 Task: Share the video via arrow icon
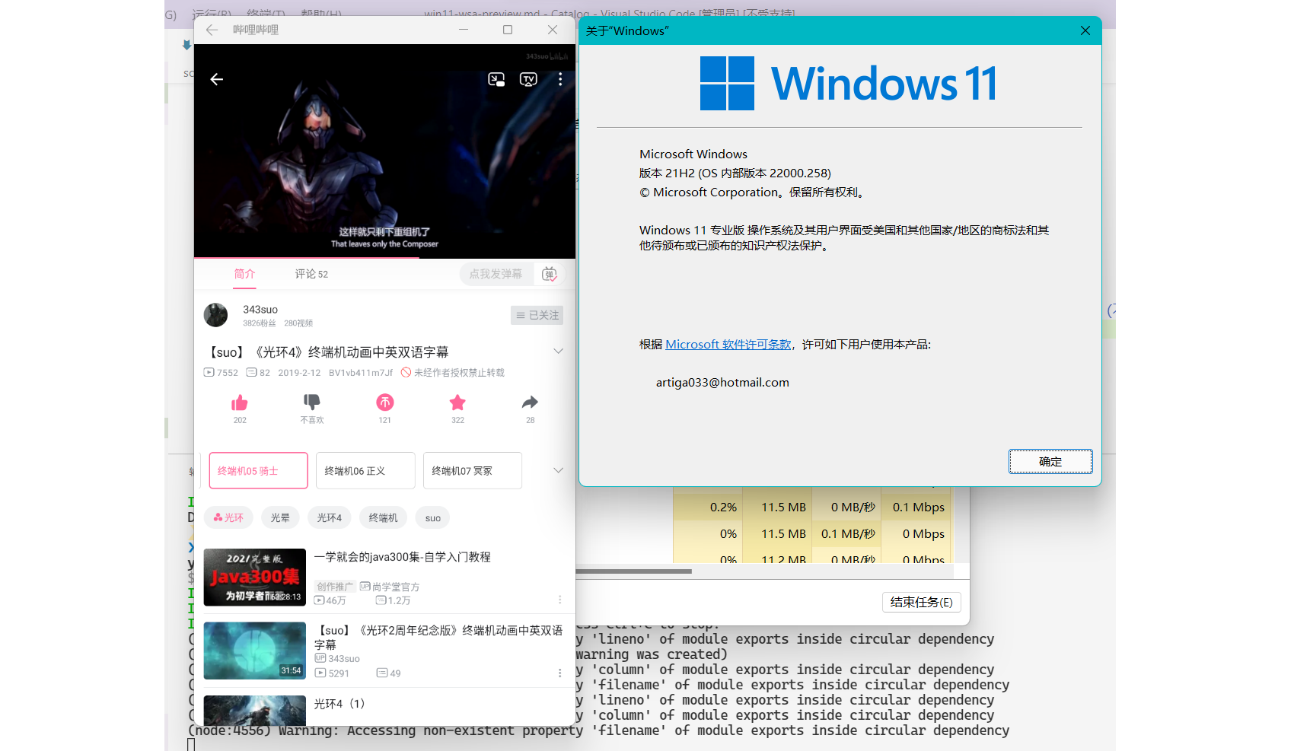coord(531,402)
